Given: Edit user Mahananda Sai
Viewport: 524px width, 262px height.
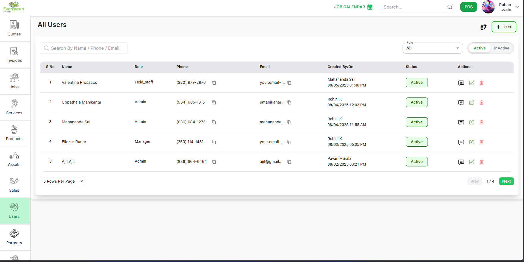Looking at the screenshot, I should point(472,122).
